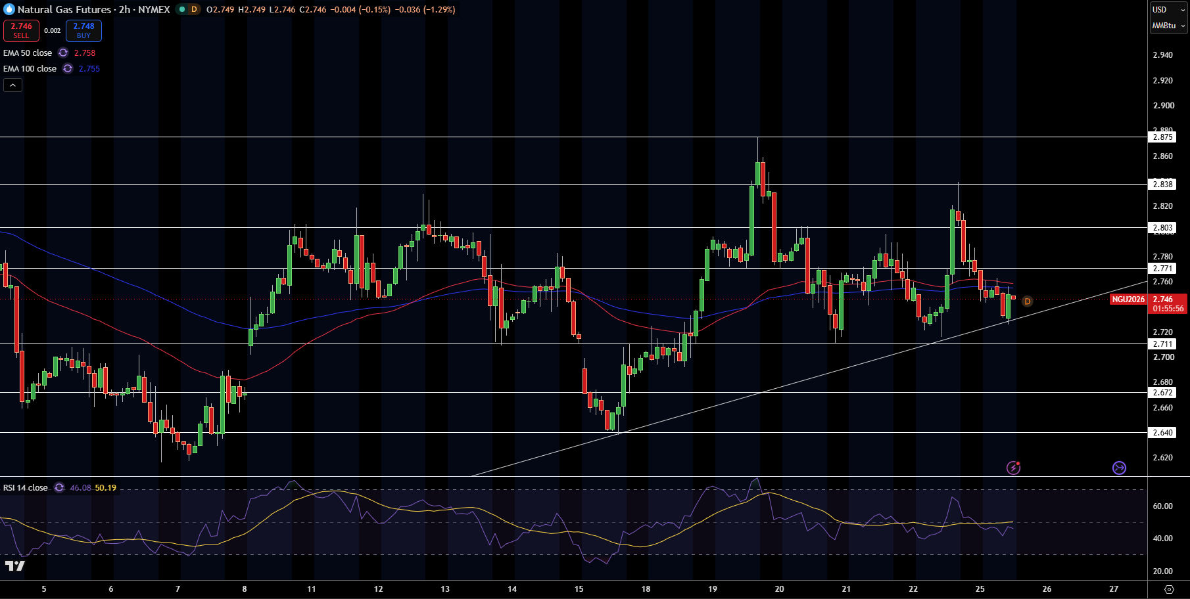
Task: Click the EMA 100 value 2.755
Action: [x=89, y=69]
